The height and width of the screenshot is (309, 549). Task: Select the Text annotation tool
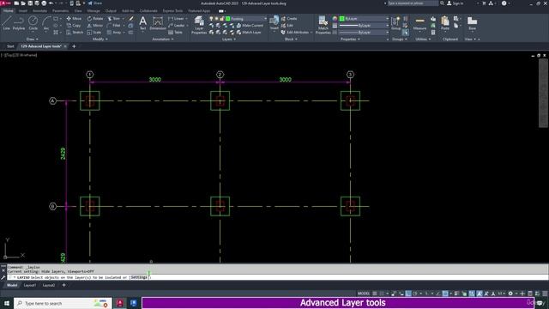(143, 23)
